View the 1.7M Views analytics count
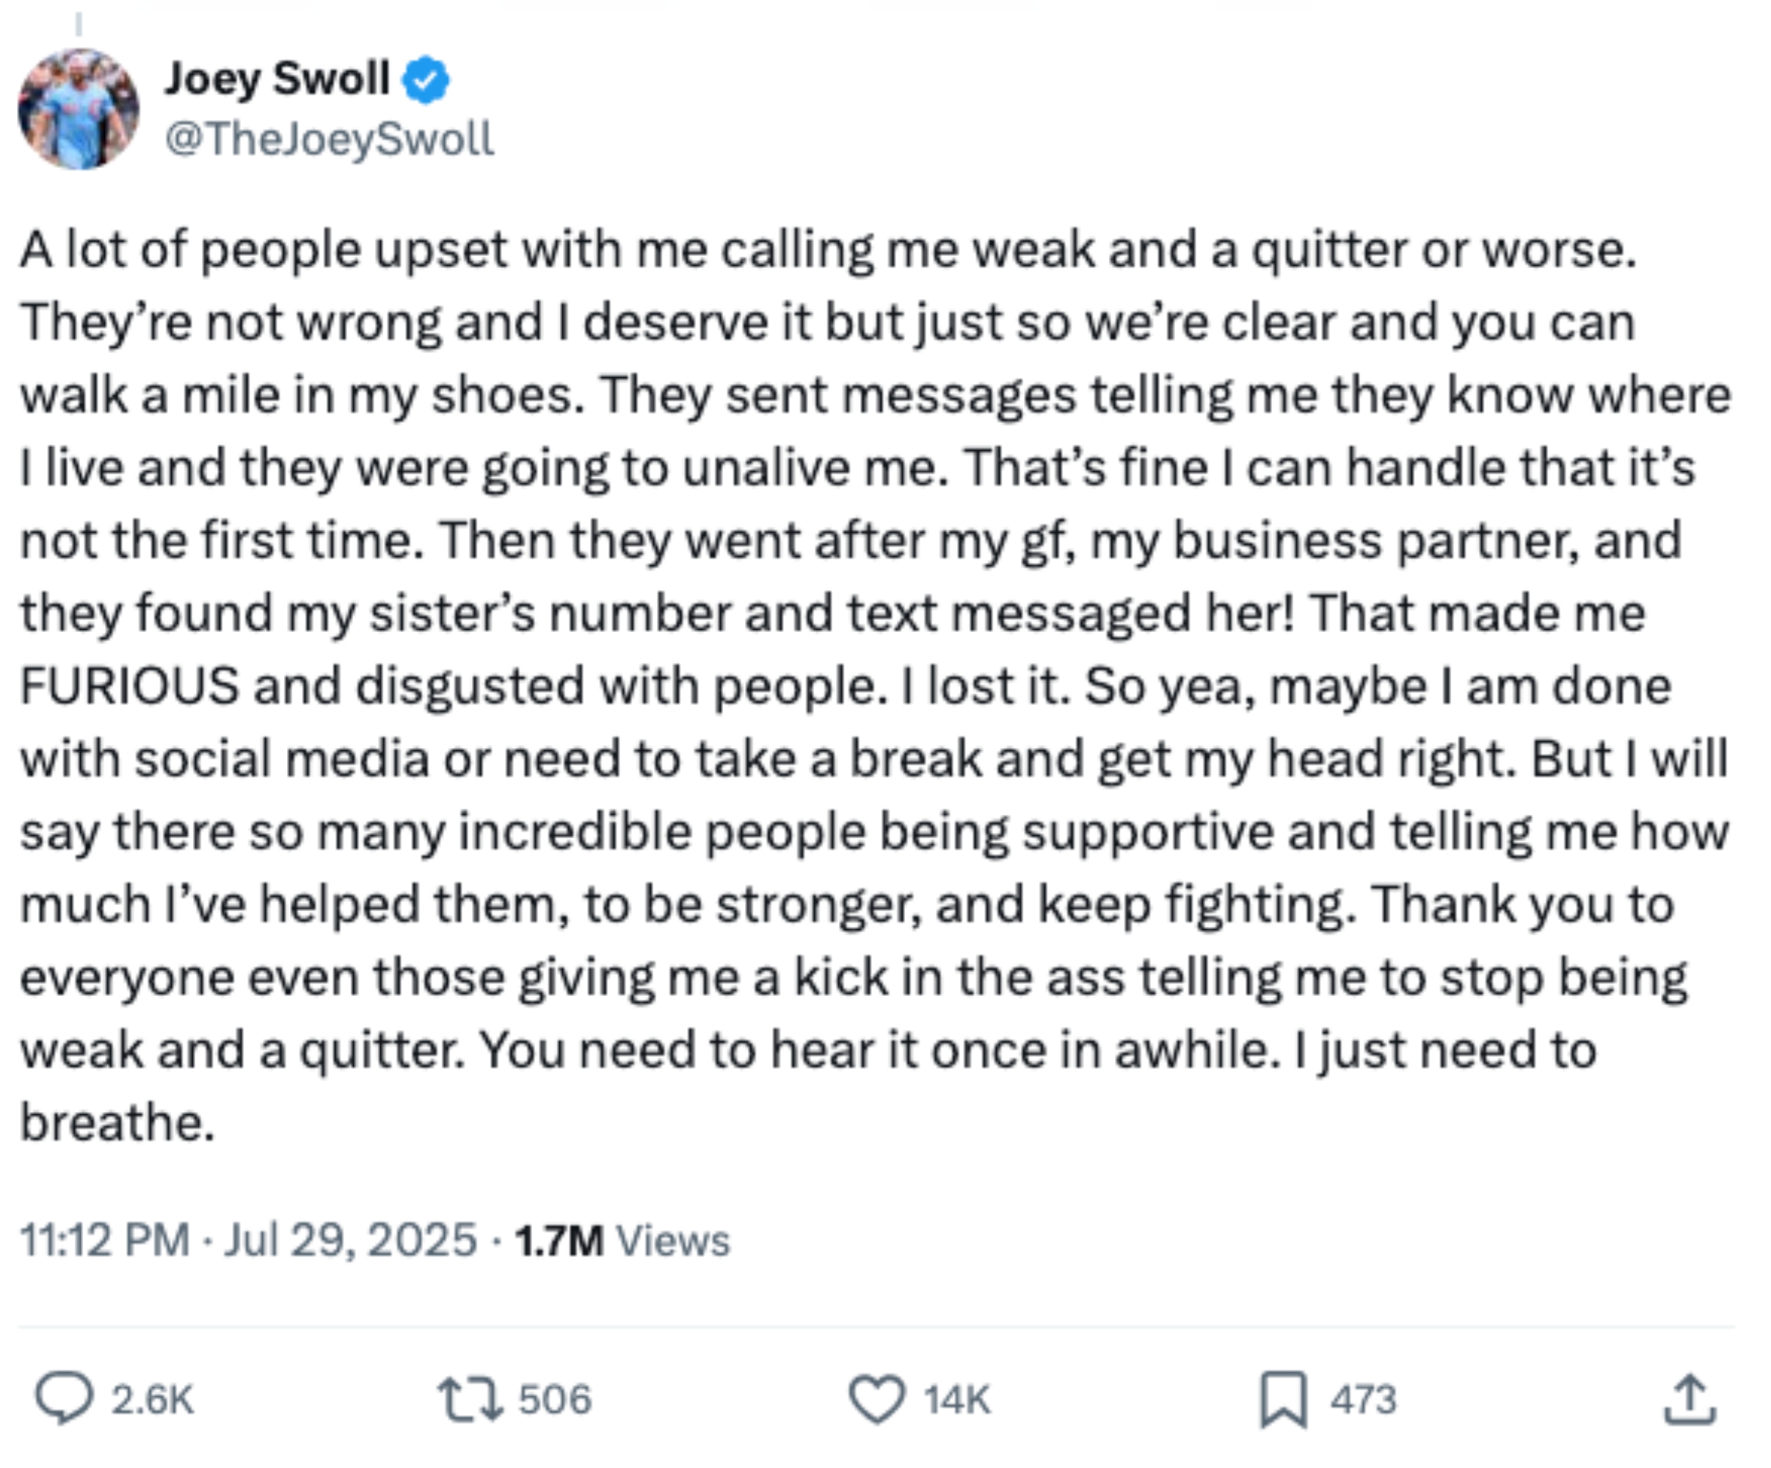 (x=622, y=1240)
